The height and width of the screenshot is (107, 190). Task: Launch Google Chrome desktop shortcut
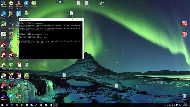click(4, 77)
